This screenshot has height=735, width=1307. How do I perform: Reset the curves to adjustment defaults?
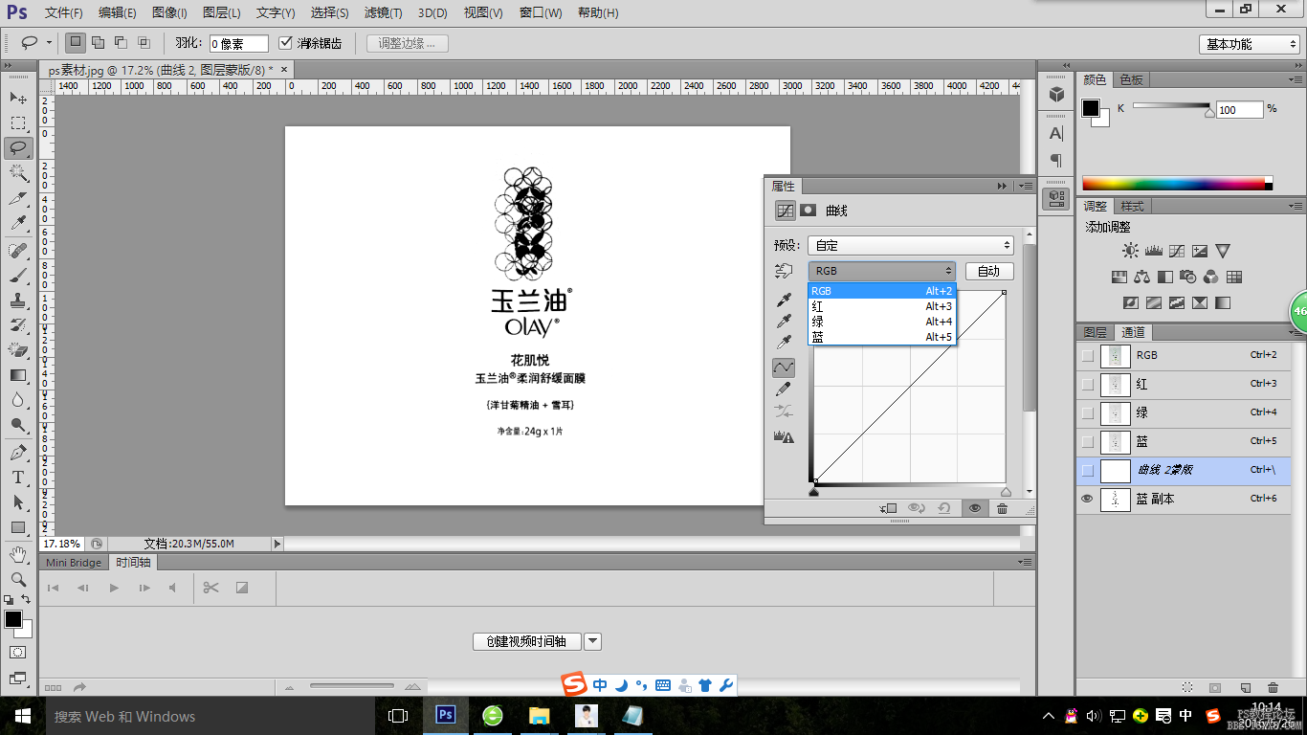[x=944, y=508]
